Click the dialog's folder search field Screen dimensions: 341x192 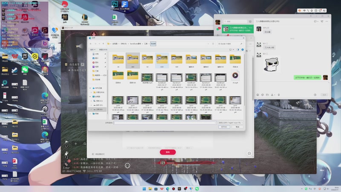click(230, 44)
